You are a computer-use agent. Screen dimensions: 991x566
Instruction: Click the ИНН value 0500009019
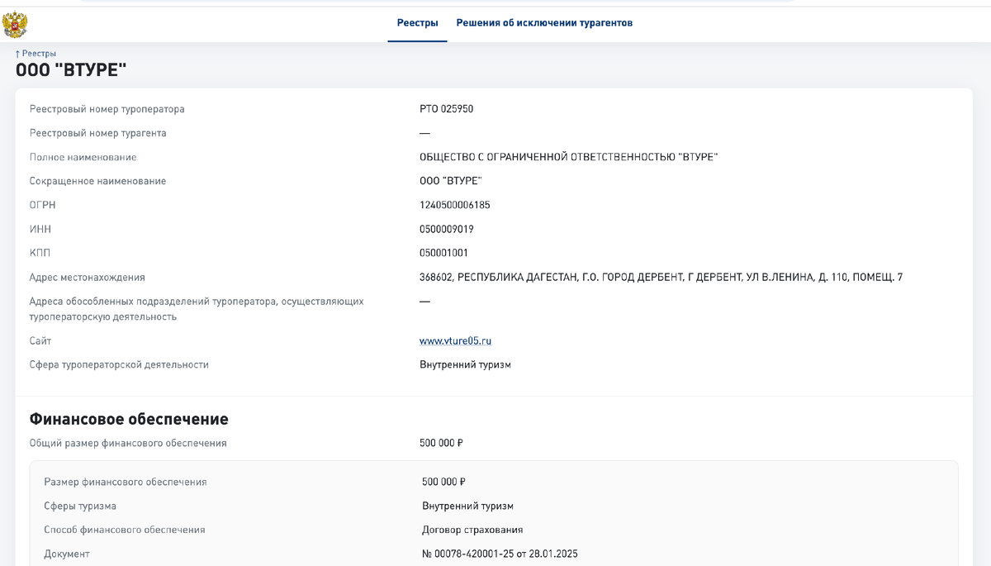pos(446,229)
